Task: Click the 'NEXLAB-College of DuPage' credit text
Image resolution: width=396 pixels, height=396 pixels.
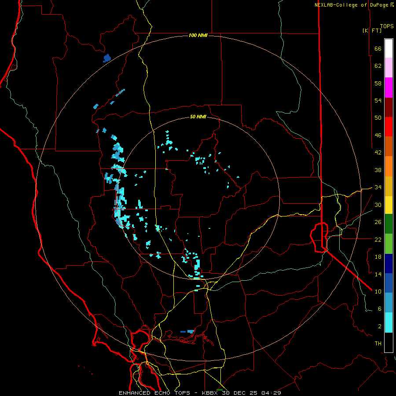Action: click(352, 5)
